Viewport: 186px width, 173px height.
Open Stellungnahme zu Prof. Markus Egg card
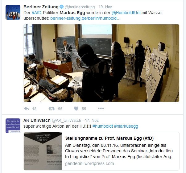point(101,151)
